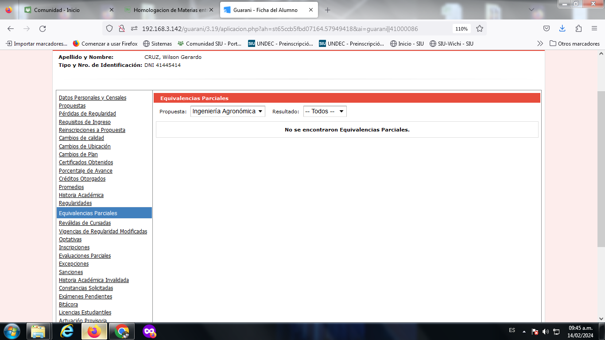Show more bookmarks with double chevron
Viewport: 605px width, 340px height.
pyautogui.click(x=540, y=43)
